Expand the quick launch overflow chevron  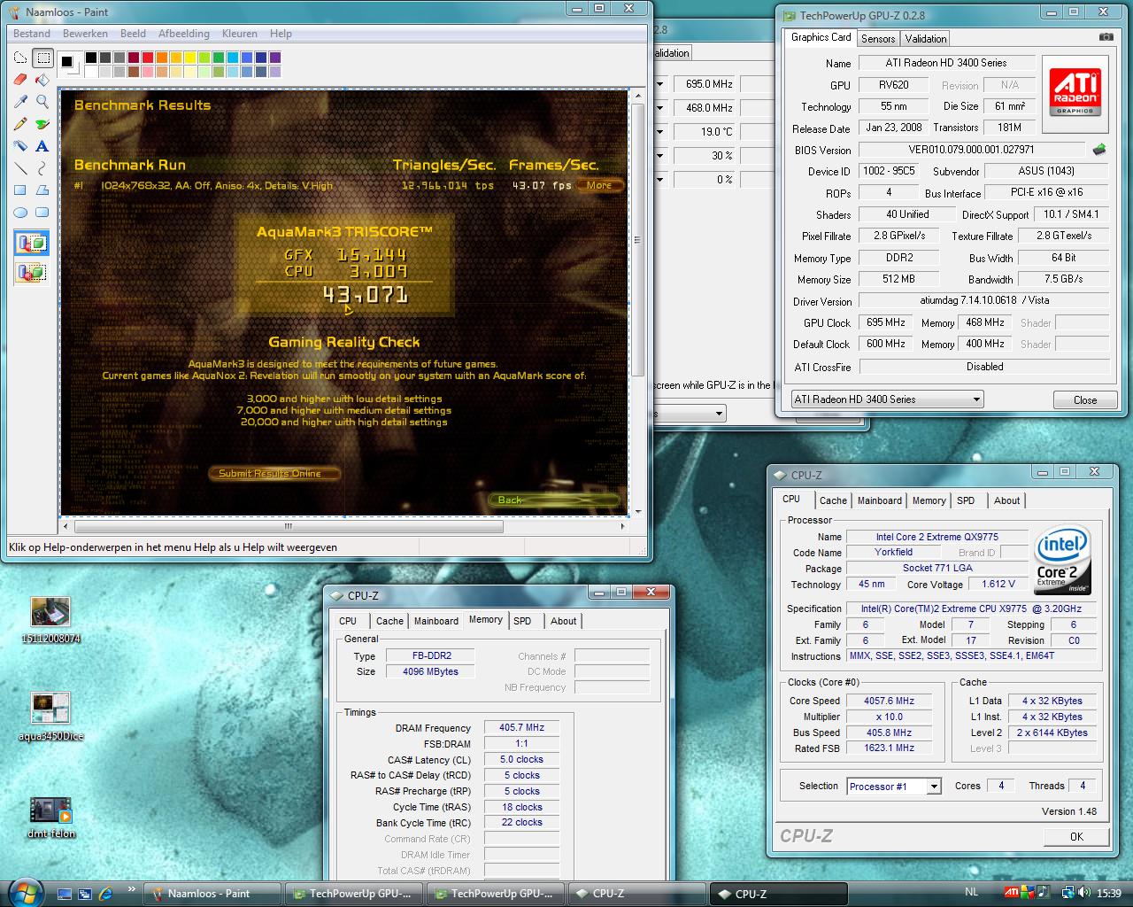(x=132, y=888)
